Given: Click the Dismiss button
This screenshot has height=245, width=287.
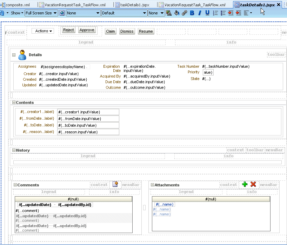Looking at the screenshot, I should [x=127, y=31].
